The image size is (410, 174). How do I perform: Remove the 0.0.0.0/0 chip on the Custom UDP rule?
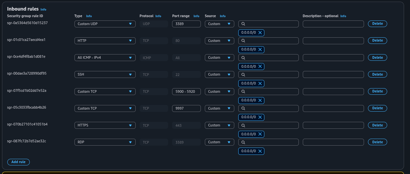(x=260, y=33)
